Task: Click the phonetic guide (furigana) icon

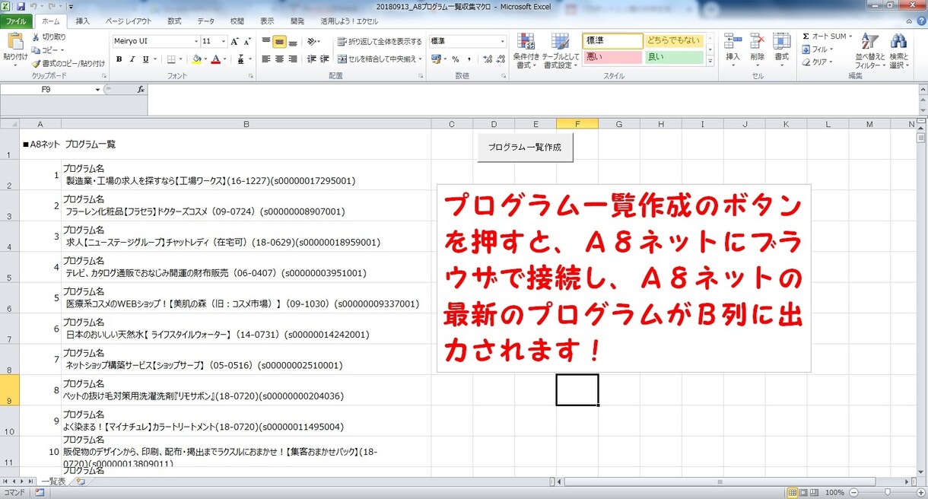Action: 241,59
